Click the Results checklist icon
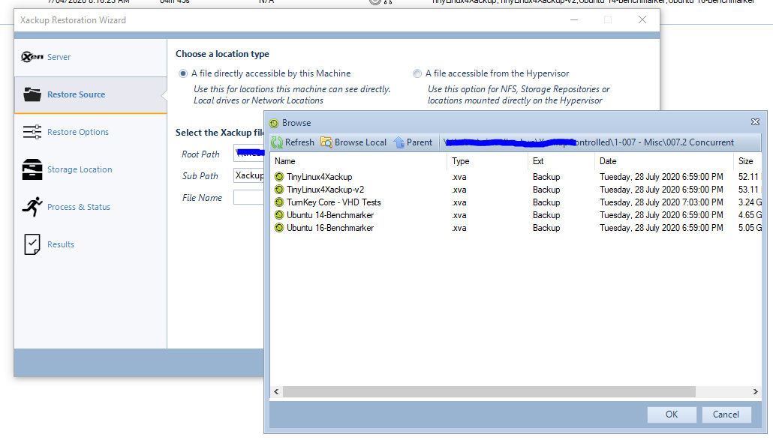Screen dimensions: 773x440 [x=32, y=244]
